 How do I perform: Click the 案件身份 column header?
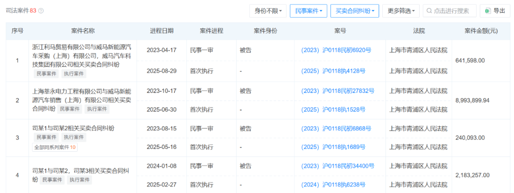266,31
